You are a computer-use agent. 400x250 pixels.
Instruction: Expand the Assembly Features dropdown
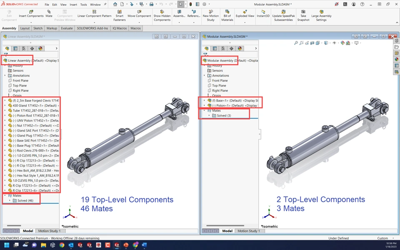tap(179, 22)
